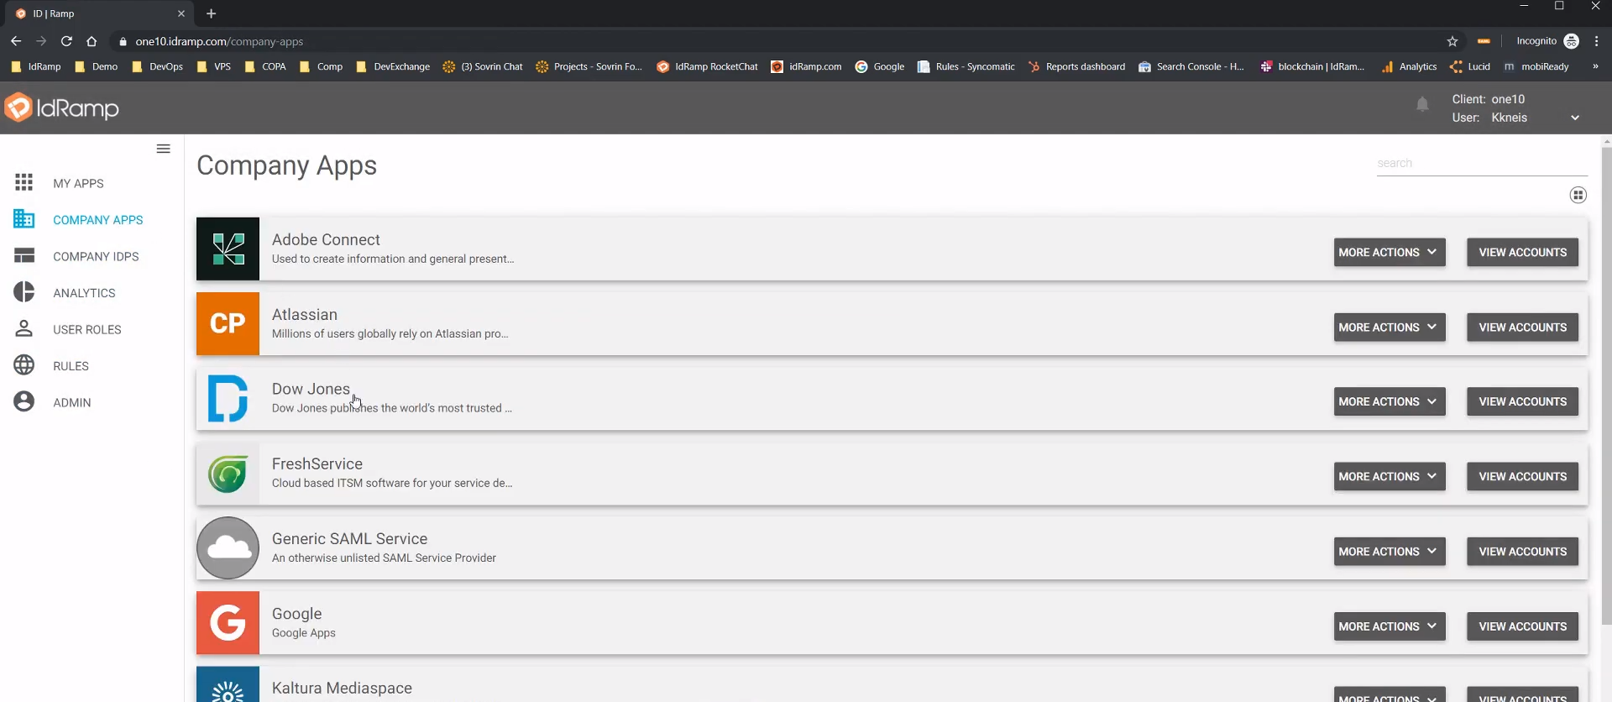Screen dimensions: 1612x702
Task: Open the Reports dashboard bookmark
Action: point(1076,66)
